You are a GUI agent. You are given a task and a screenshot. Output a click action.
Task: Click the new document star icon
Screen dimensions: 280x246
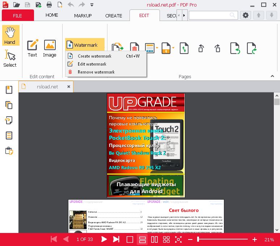tap(60, 5)
